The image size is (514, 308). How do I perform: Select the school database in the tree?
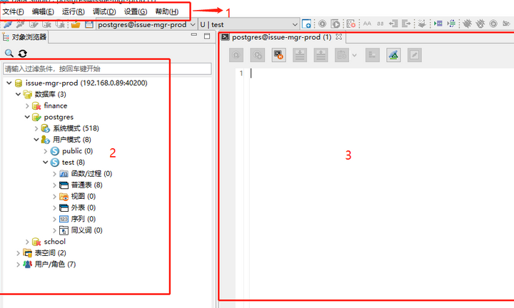tap(55, 242)
